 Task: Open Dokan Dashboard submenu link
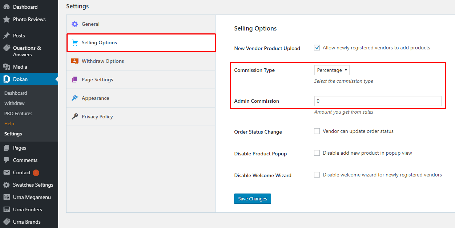[16, 93]
